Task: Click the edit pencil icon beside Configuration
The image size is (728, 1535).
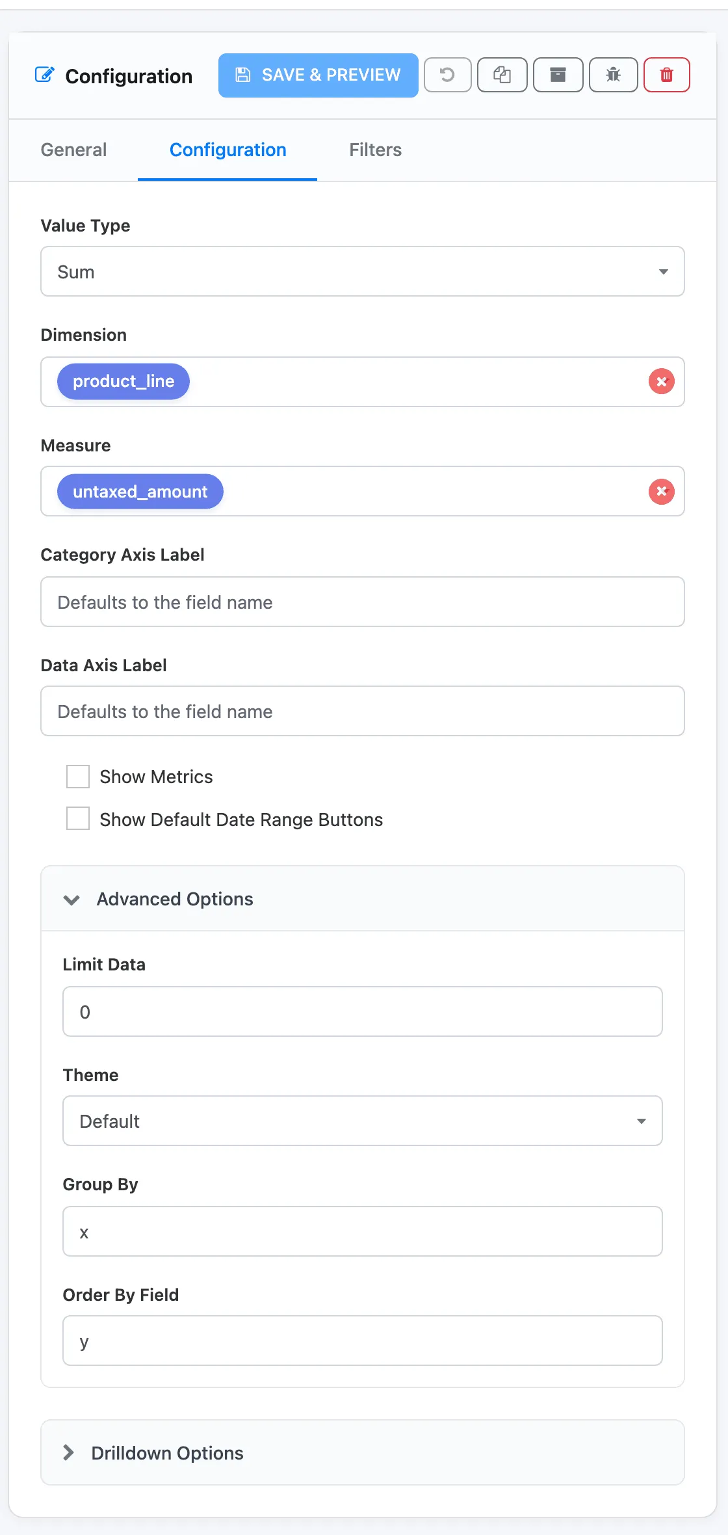Action: [x=44, y=75]
